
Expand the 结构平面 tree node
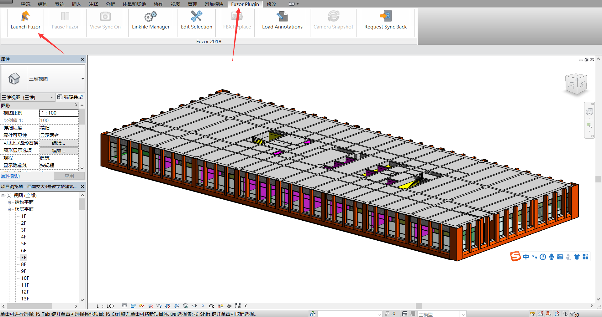9,202
